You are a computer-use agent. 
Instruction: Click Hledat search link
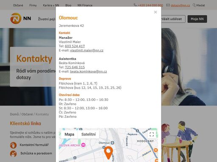coord(200,5)
